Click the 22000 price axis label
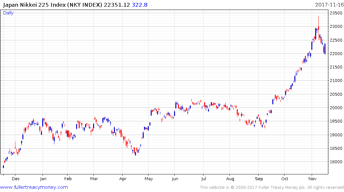Screen dimensions: 344x192 pos(336,53)
